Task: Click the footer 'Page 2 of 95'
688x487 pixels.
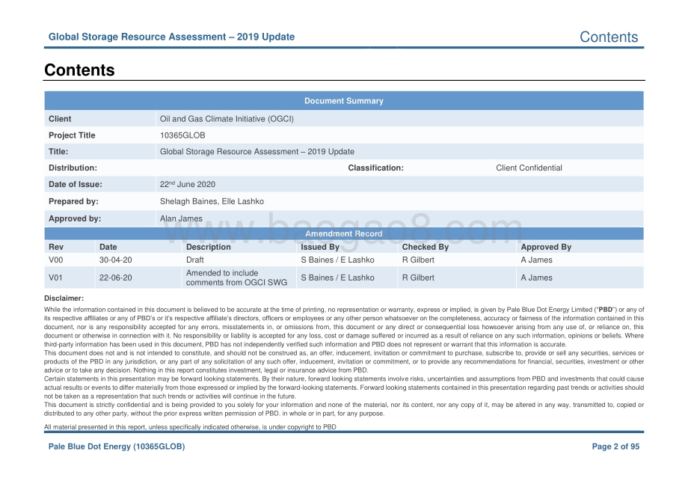Action: [x=615, y=447]
